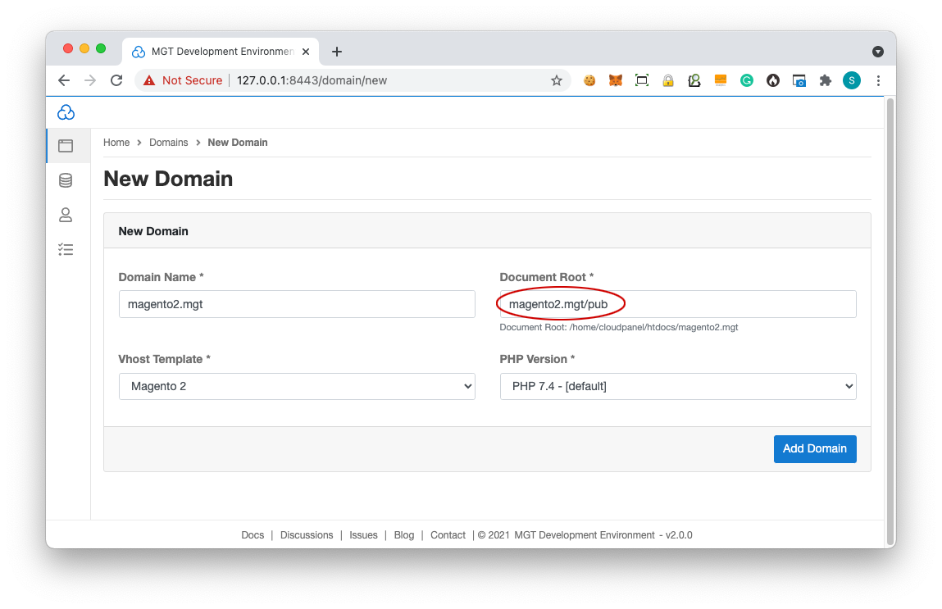The width and height of the screenshot is (942, 609).
Task: Open a new browser tab
Action: click(x=337, y=52)
